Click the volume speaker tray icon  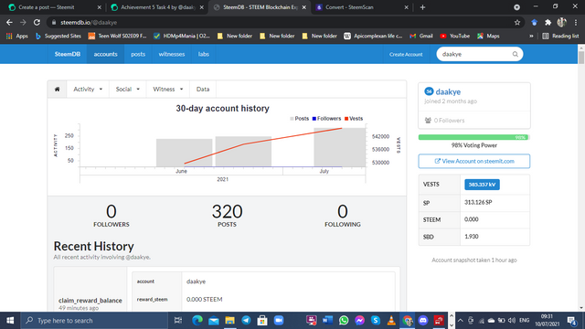[512, 321]
